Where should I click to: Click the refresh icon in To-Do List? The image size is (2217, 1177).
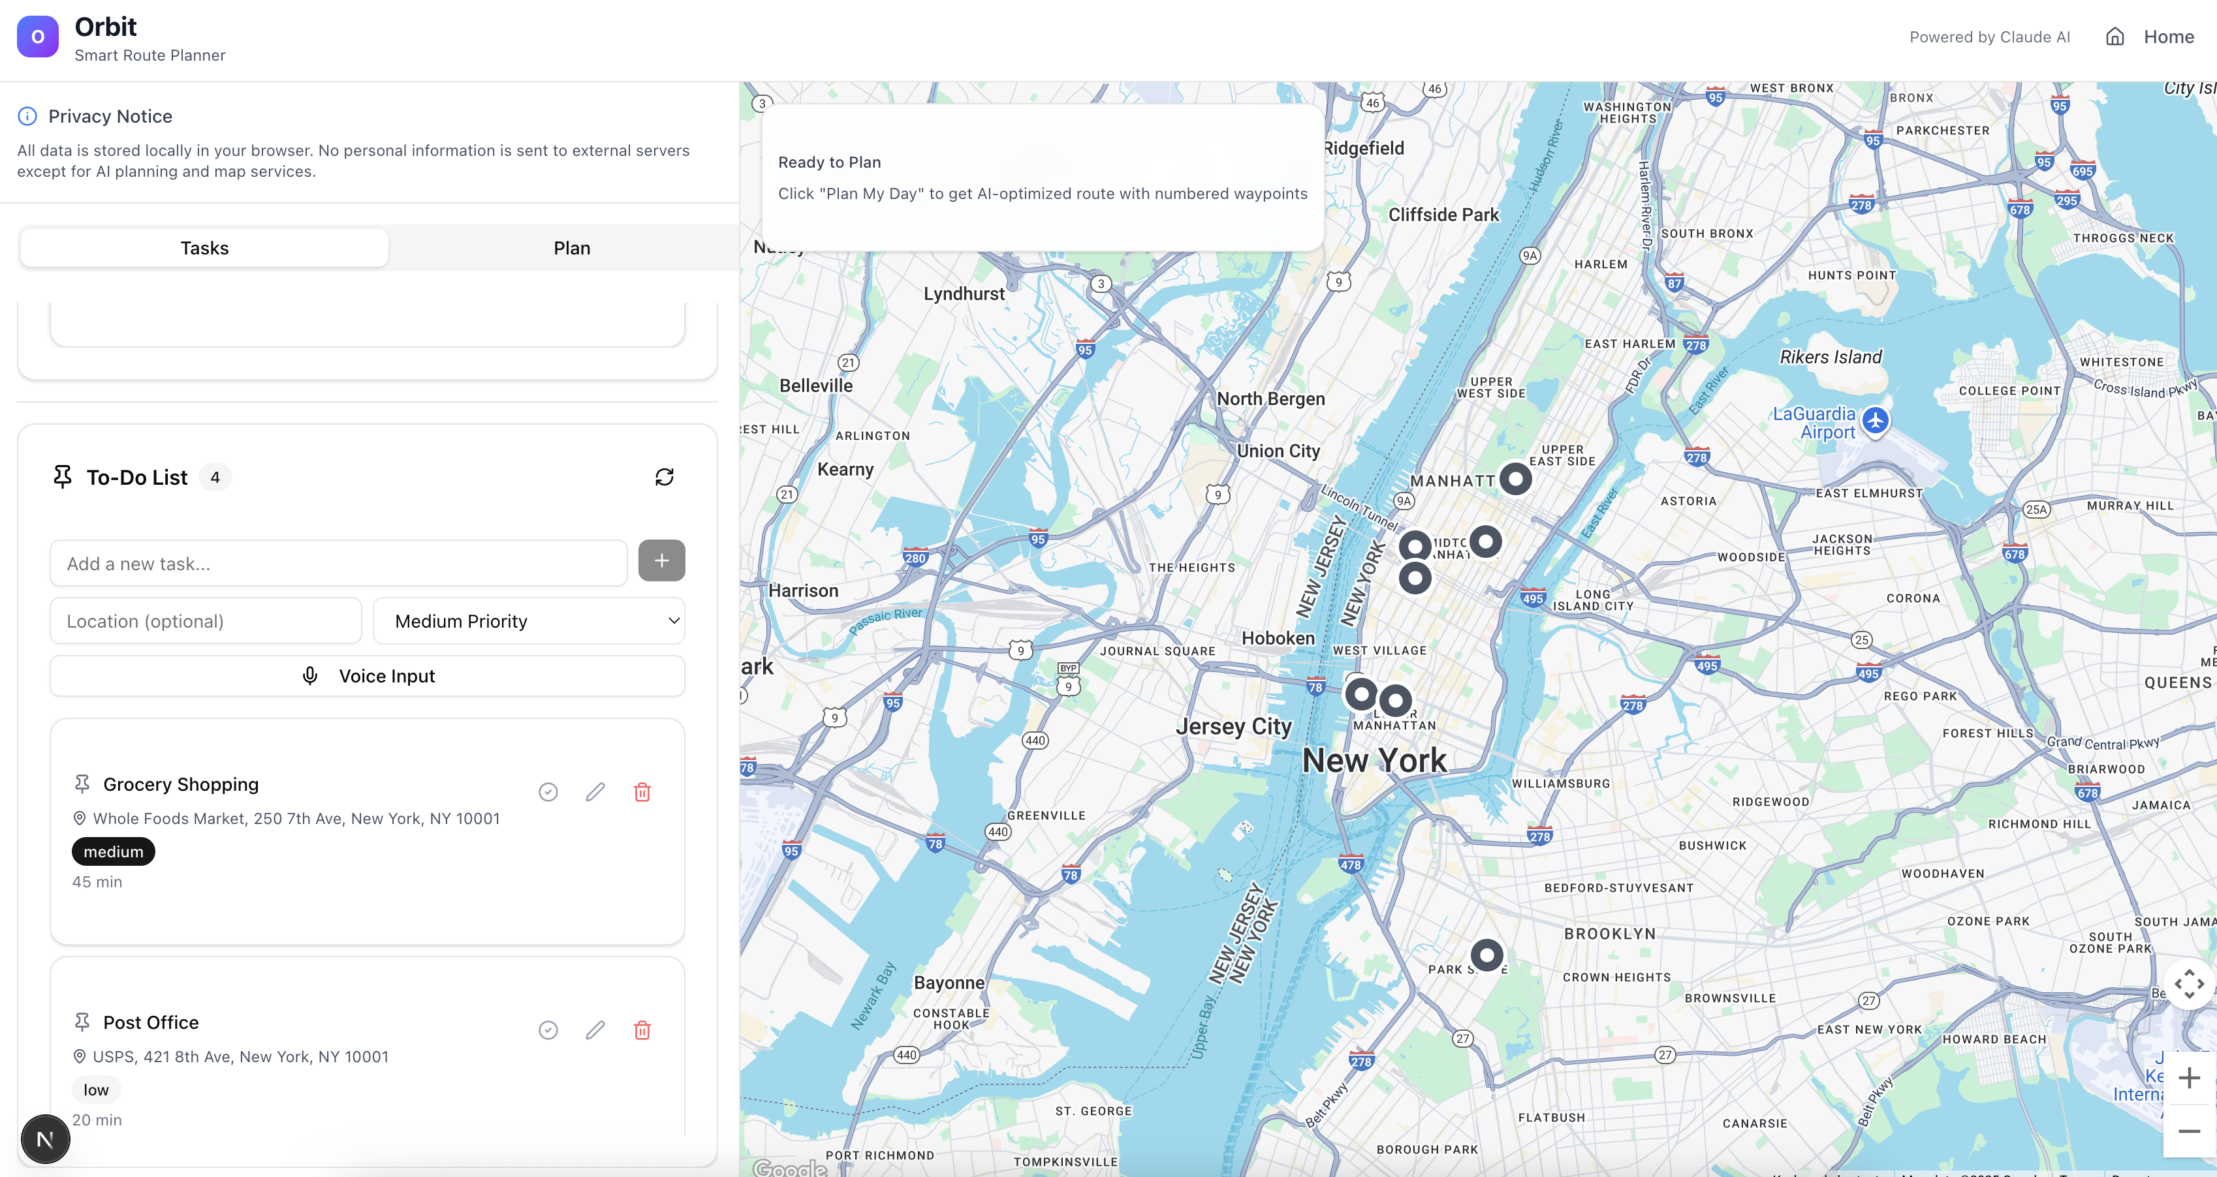click(663, 477)
